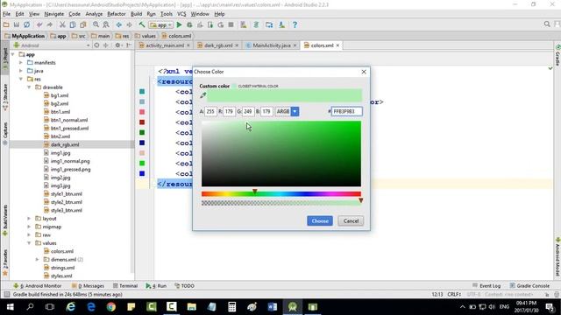
Task: Click the Cancel button in color dialog
Action: (x=351, y=220)
